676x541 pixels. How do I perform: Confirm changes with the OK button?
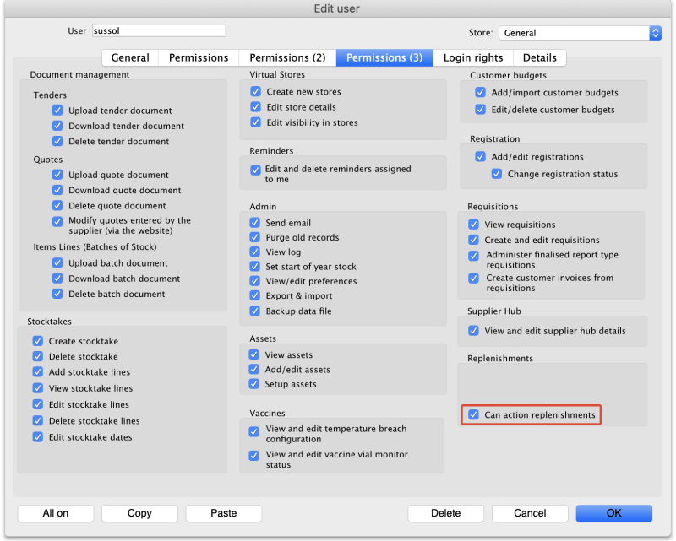(x=614, y=513)
